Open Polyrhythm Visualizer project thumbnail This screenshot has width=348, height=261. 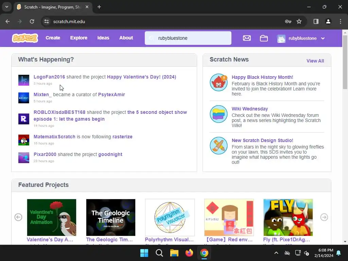pos(170,217)
